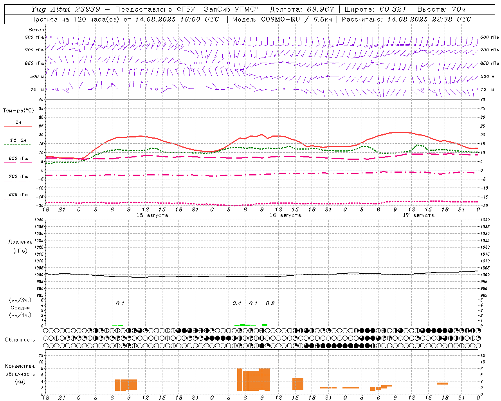501x401 pixels.
Task: Click the 17 августа date label
Action: pyautogui.click(x=418, y=215)
